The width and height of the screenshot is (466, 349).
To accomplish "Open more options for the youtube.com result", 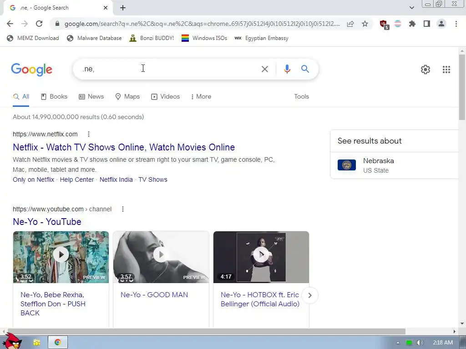I will point(123,209).
